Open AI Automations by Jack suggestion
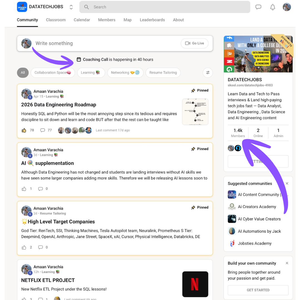 254,231
